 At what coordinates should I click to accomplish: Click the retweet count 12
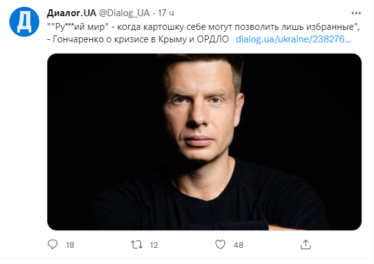tap(154, 245)
